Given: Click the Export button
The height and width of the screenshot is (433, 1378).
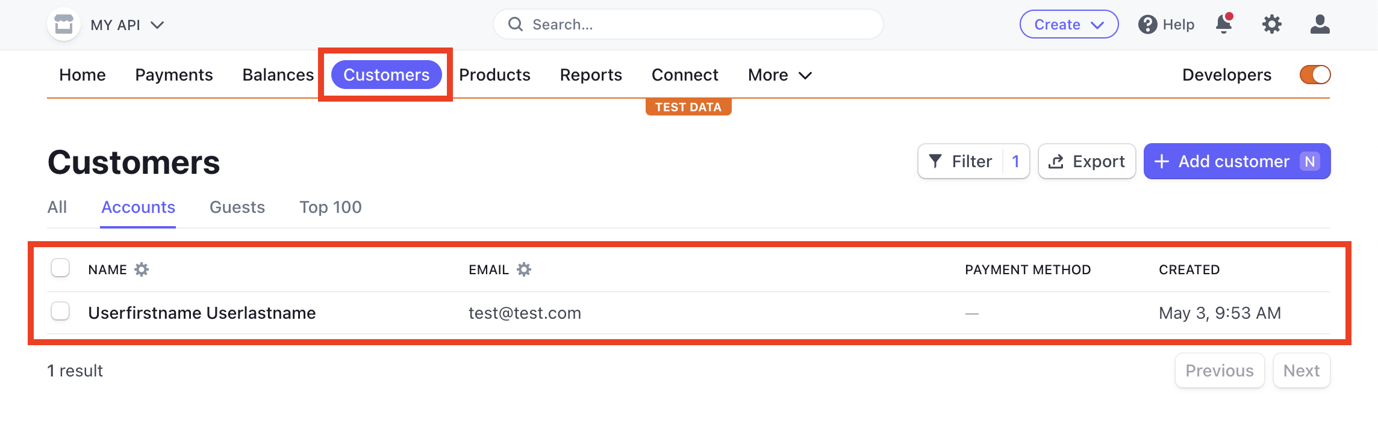Looking at the screenshot, I should point(1086,161).
